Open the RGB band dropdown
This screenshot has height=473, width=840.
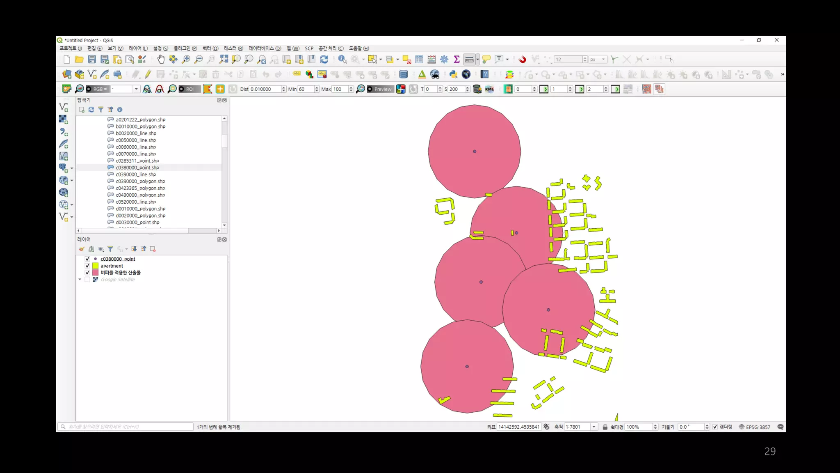(136, 89)
